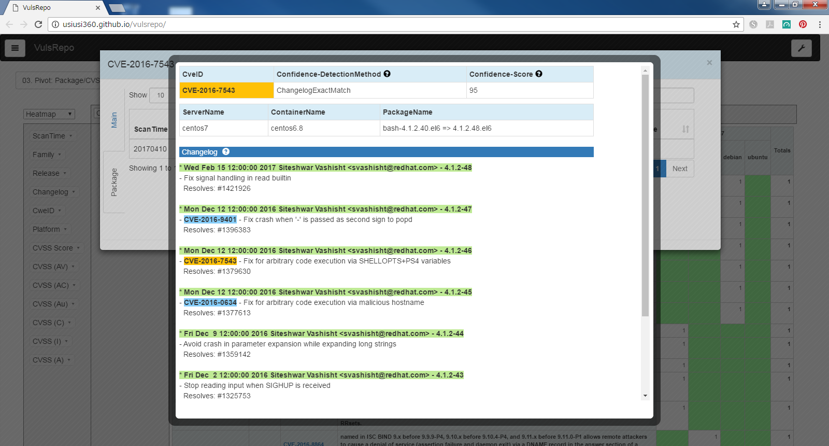This screenshot has height=446, width=829.
Task: Click the changelog vertical scrollbar thumb
Action: coord(645,196)
